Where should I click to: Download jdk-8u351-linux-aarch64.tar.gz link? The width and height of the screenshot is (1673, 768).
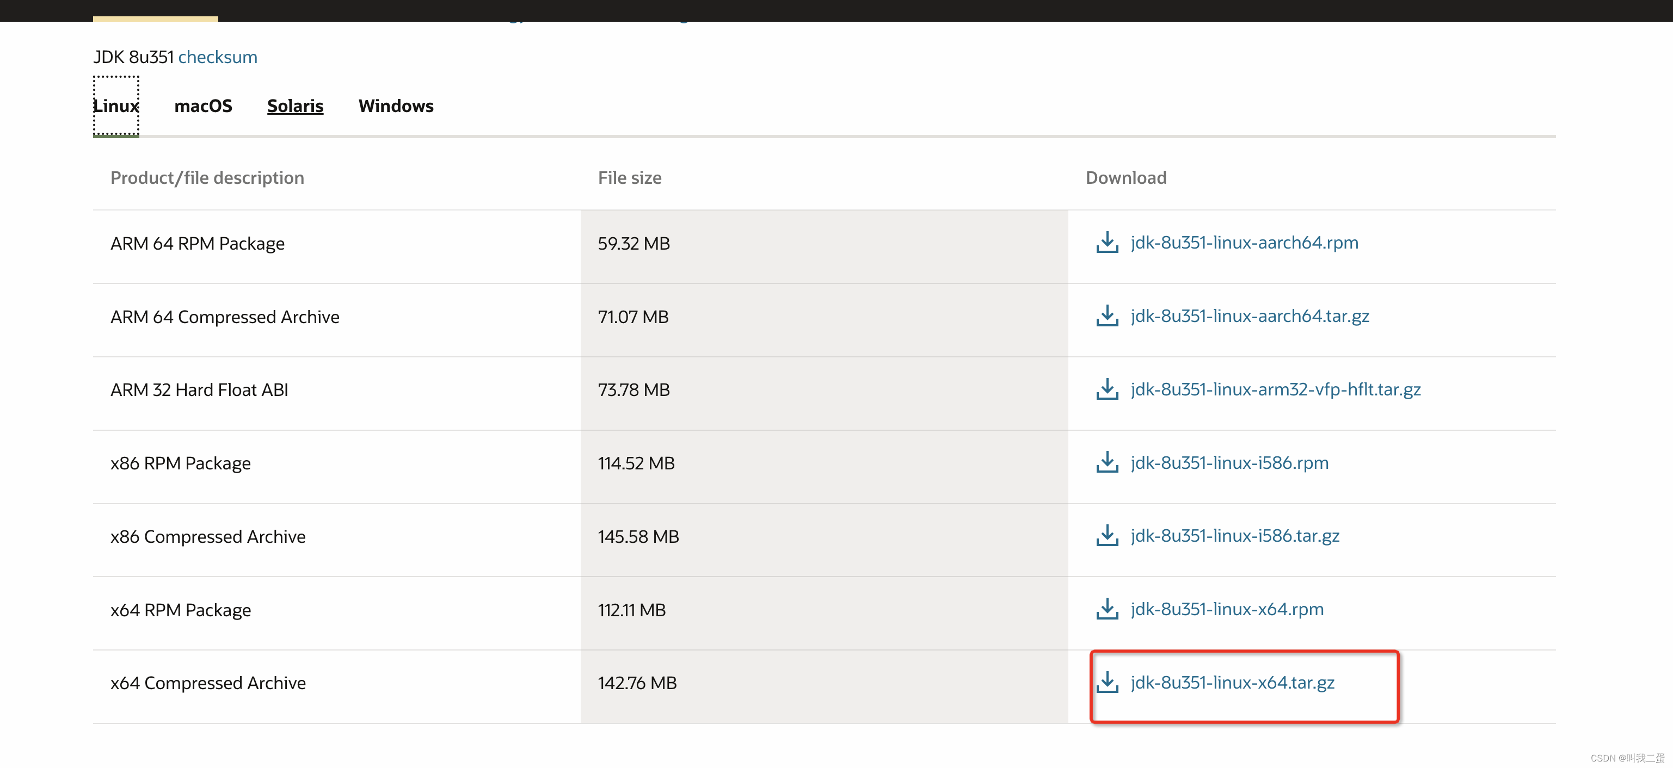(x=1250, y=316)
